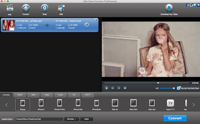The image size is (200, 124).
Task: Remove the video from the conversion list
Action: click(96, 20)
